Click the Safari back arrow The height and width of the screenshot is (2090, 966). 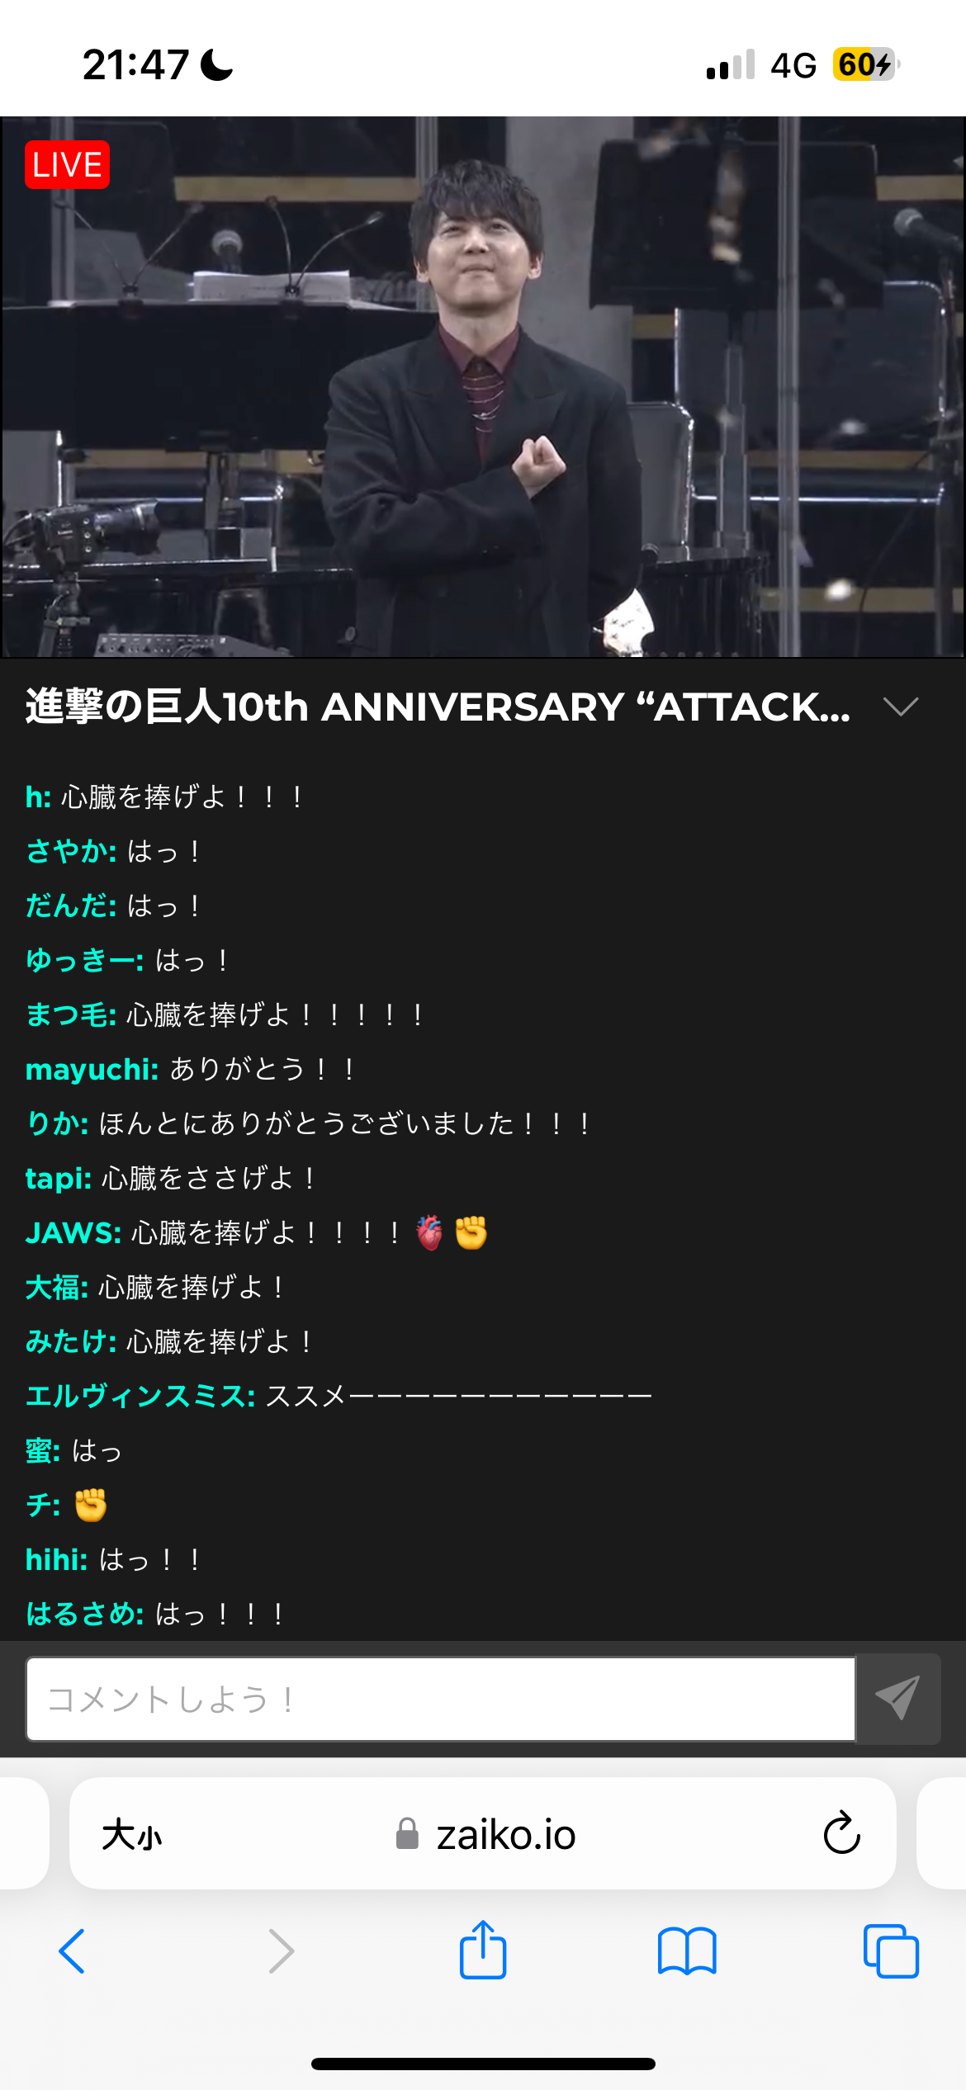72,1951
